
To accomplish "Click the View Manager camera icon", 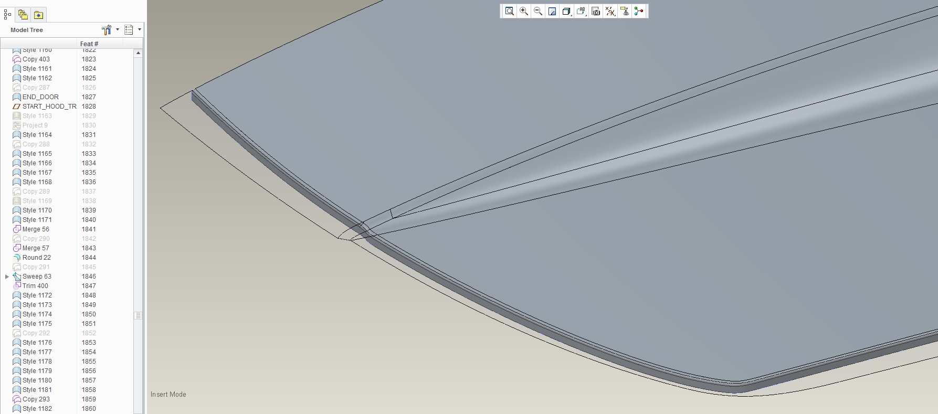I will click(596, 11).
